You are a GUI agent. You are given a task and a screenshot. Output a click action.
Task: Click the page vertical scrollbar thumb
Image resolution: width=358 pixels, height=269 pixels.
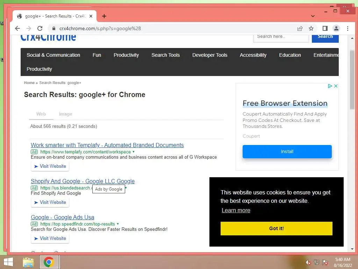tap(352, 80)
